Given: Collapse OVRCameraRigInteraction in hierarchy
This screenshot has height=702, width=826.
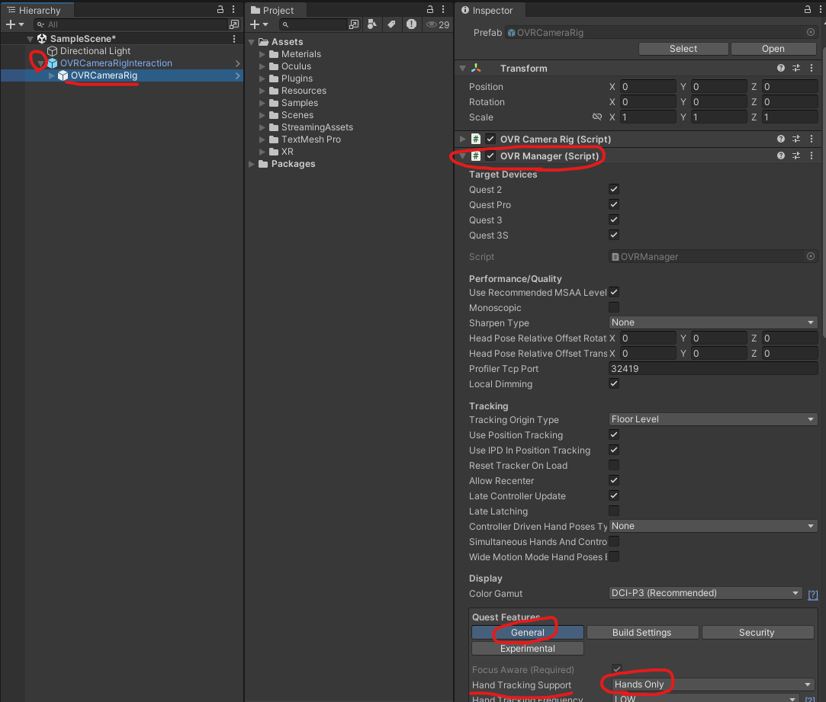Looking at the screenshot, I should point(40,63).
